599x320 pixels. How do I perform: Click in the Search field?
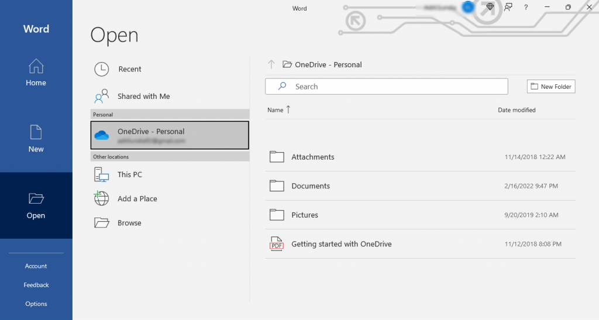pyautogui.click(x=392, y=87)
